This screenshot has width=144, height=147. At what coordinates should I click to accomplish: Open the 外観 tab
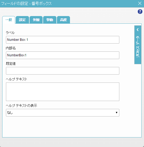36,20
